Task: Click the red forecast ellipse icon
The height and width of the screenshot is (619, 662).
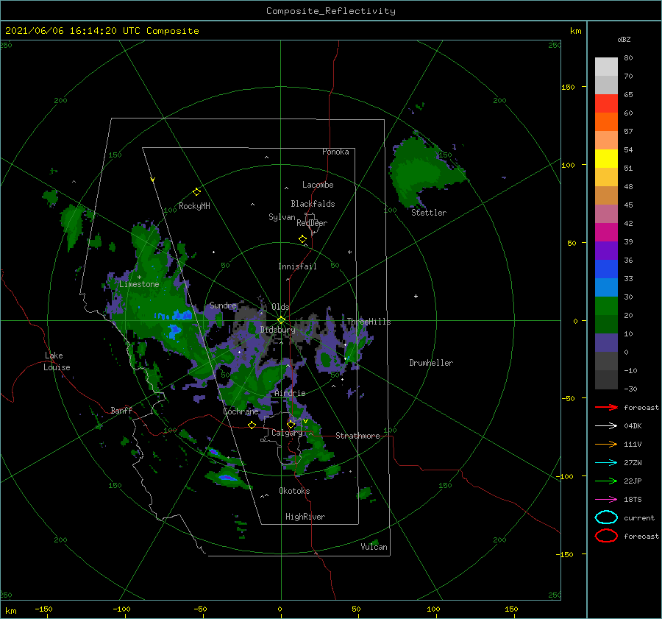Action: [606, 536]
